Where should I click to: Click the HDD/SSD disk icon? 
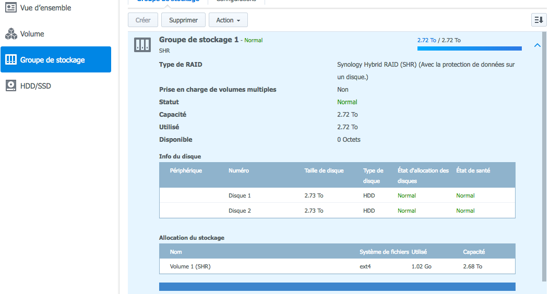click(x=11, y=86)
